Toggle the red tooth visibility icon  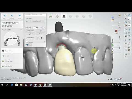(116, 31)
